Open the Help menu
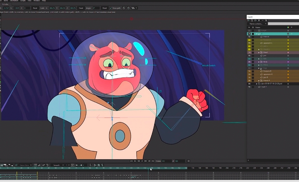Viewport: 299px width, 182px height. pyautogui.click(x=44, y=1)
